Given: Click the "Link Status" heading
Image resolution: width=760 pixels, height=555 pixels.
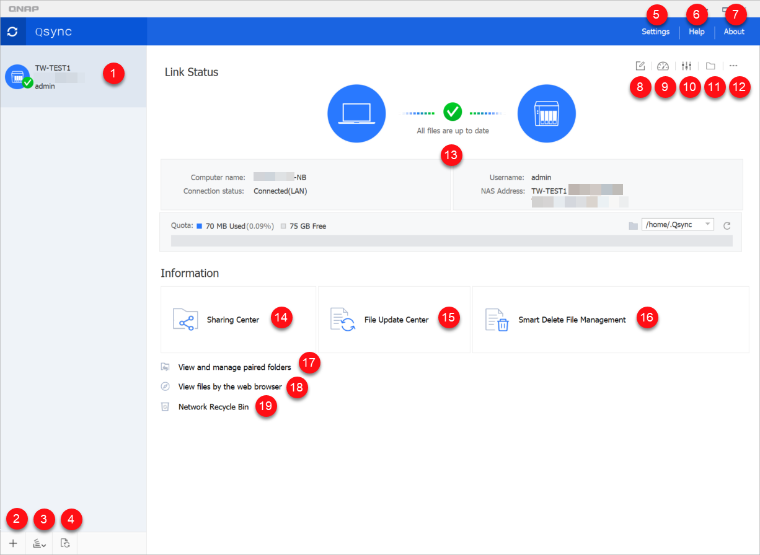Looking at the screenshot, I should (x=192, y=72).
